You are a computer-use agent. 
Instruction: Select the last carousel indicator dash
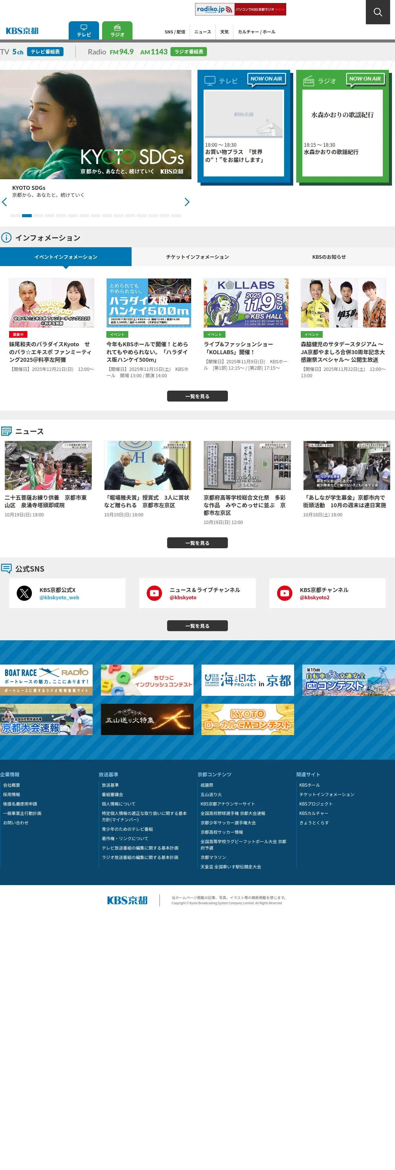tap(176, 215)
